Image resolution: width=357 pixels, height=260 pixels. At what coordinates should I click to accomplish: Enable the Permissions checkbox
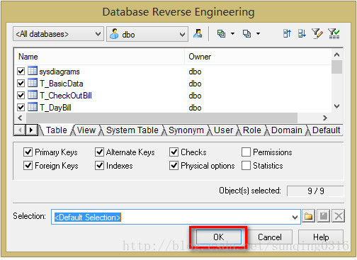pyautogui.click(x=246, y=152)
